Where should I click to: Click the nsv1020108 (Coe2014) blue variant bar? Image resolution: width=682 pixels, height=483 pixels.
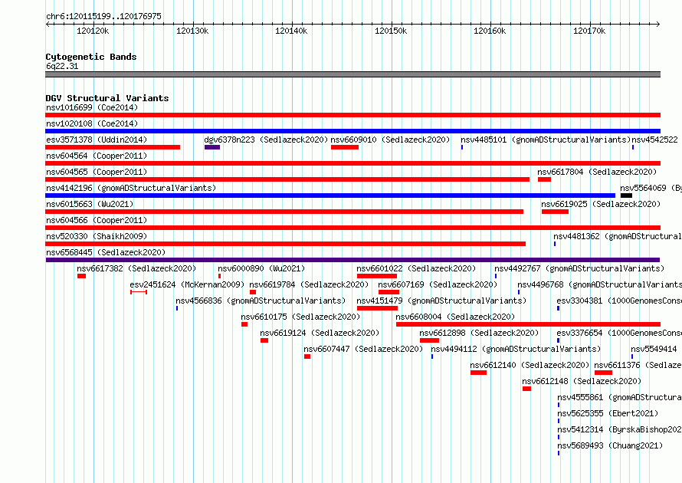[352, 131]
